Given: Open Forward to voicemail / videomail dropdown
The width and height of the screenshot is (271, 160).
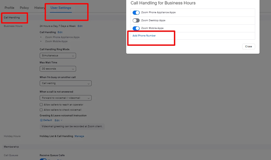Looking at the screenshot, I should (65, 98).
